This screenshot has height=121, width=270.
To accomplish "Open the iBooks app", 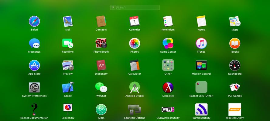I will click(235, 43).
